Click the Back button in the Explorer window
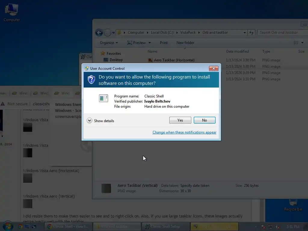Screen dimensions: 308x231 point(99,32)
